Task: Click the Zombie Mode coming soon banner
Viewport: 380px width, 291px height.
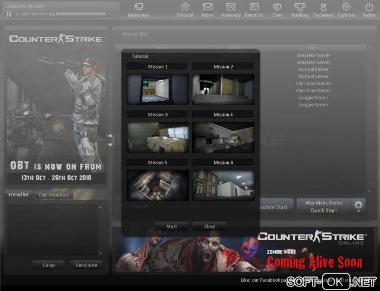Action: [244, 249]
